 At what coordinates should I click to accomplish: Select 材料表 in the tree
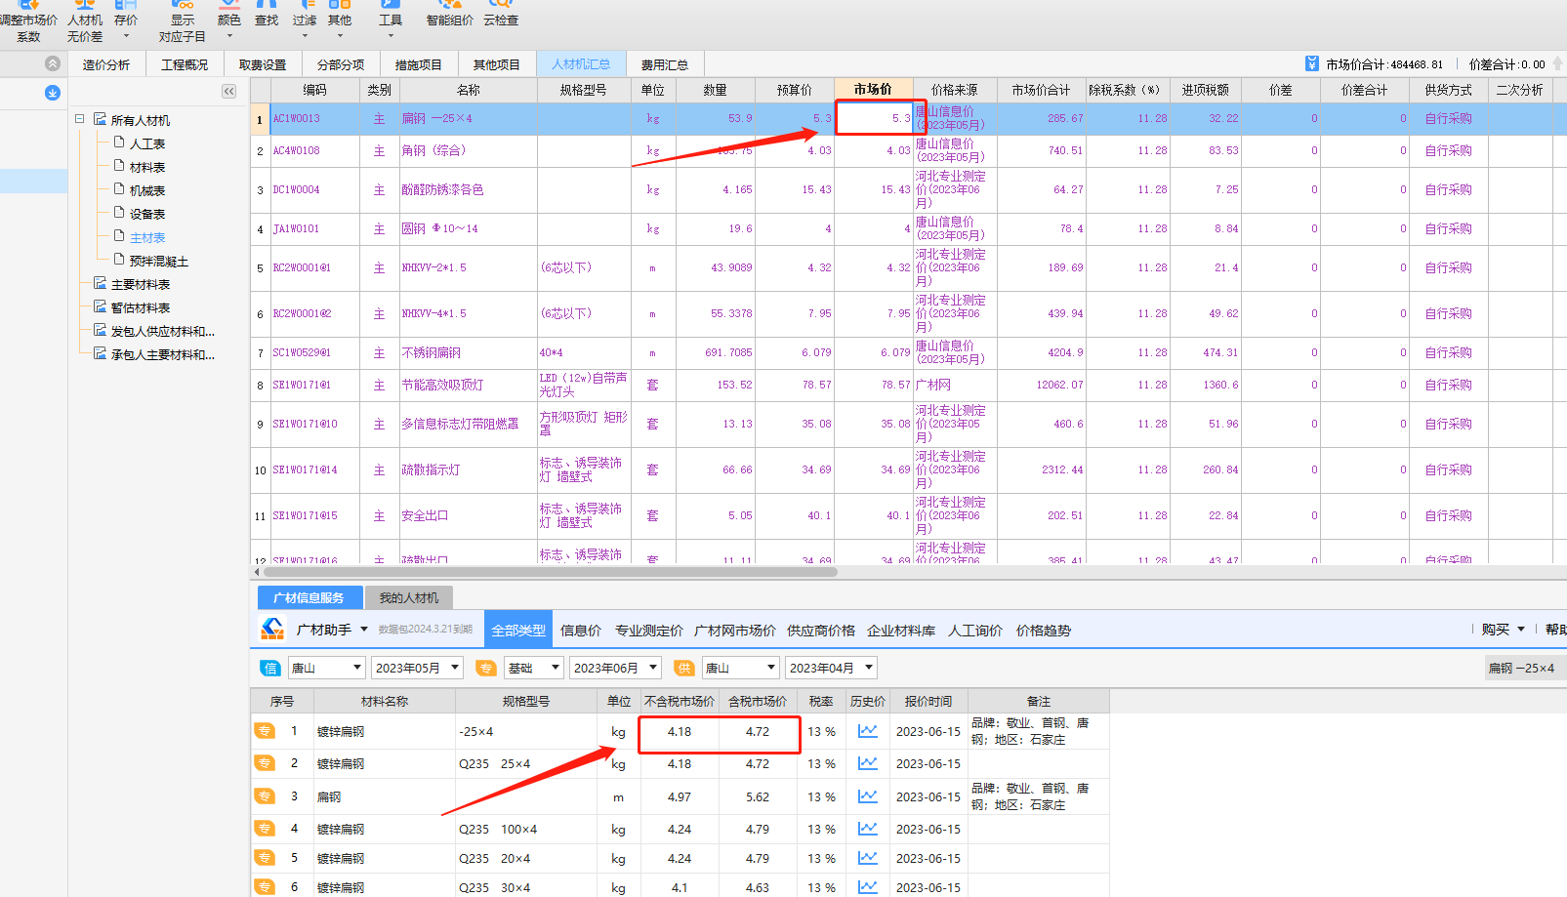coord(147,167)
